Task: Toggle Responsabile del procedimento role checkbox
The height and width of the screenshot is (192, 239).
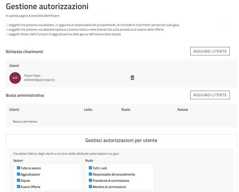Action: (x=90, y=174)
